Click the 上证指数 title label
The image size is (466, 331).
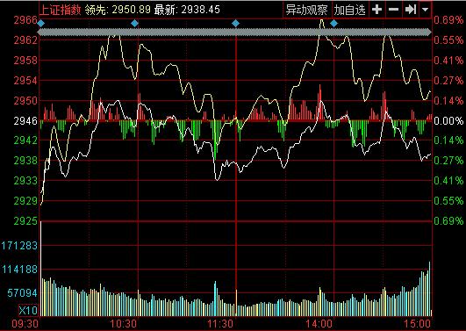click(61, 10)
